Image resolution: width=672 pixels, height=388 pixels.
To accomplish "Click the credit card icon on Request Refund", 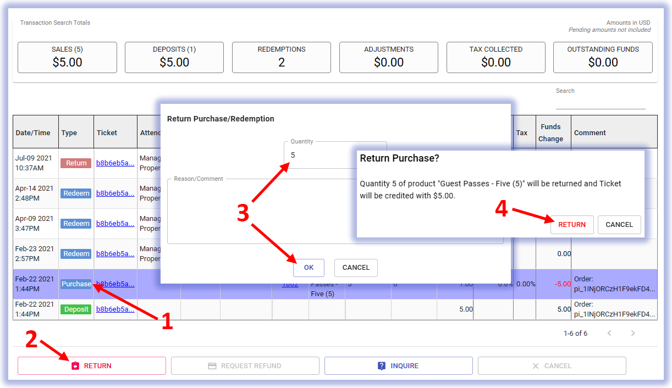I will (212, 366).
